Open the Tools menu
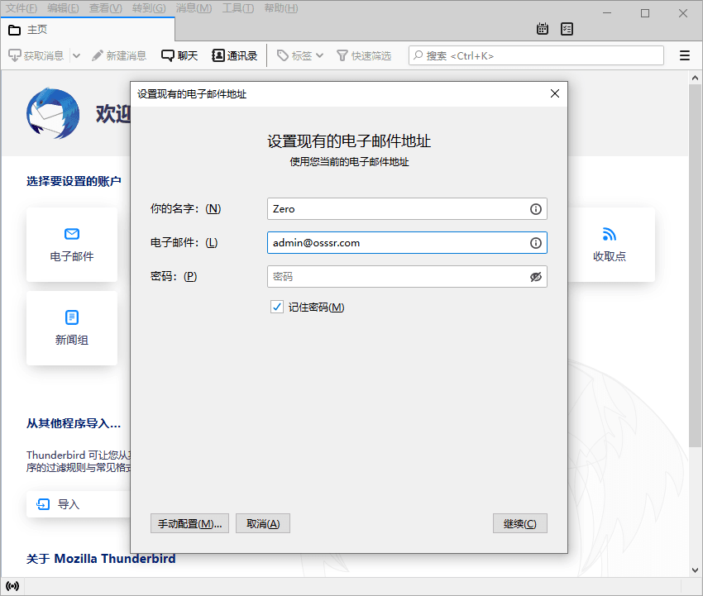 tap(238, 8)
